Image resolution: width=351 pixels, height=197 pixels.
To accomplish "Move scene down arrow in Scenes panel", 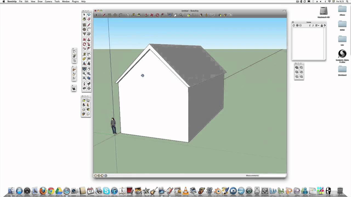I will (310, 25).
